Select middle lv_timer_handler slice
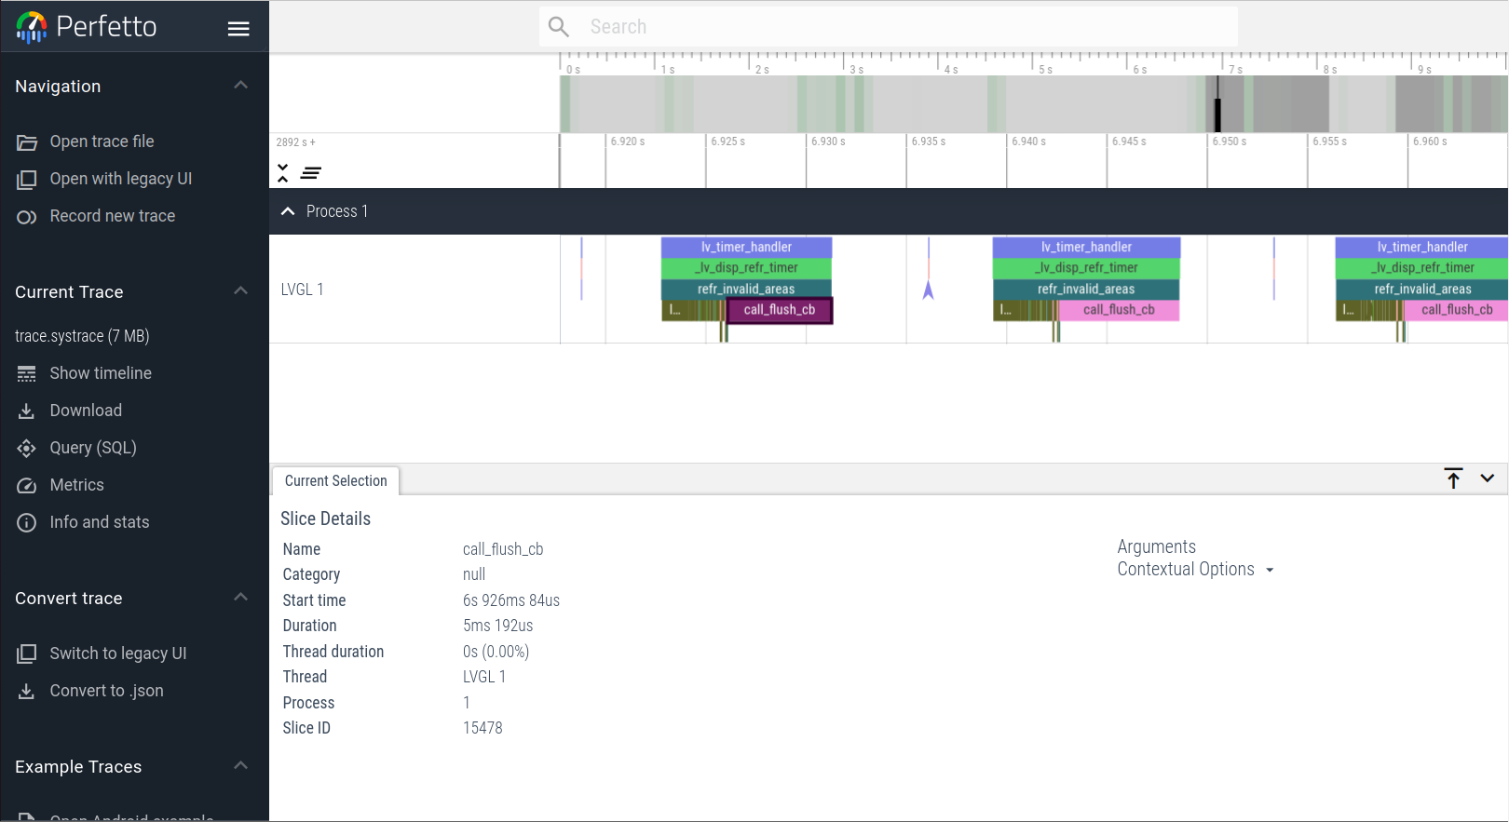Screen dimensions: 1509x822 (x=1086, y=247)
